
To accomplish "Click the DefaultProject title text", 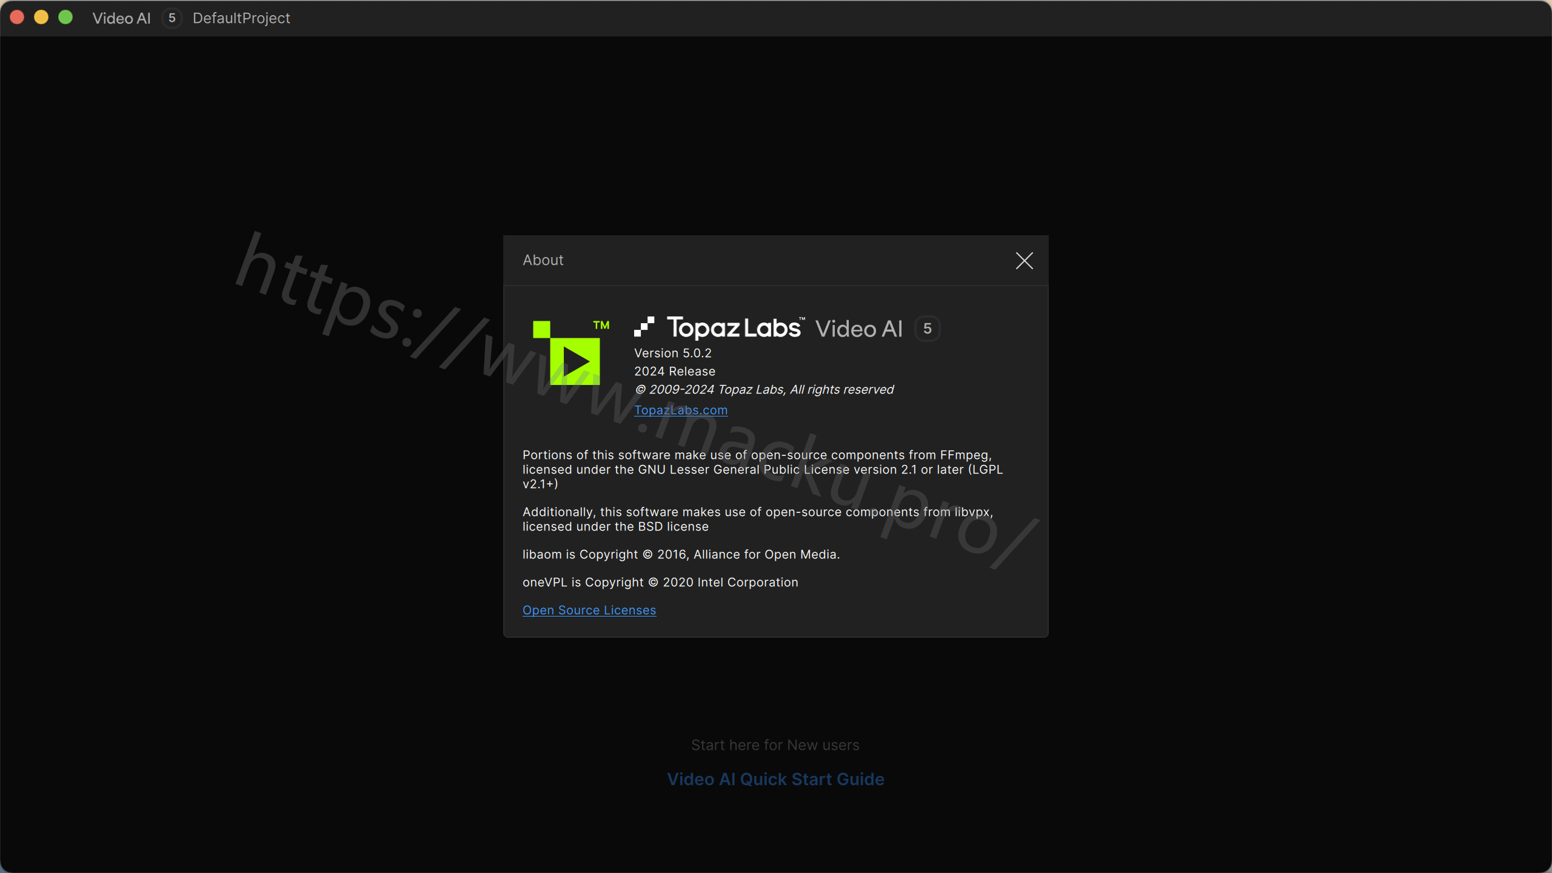I will click(x=241, y=18).
